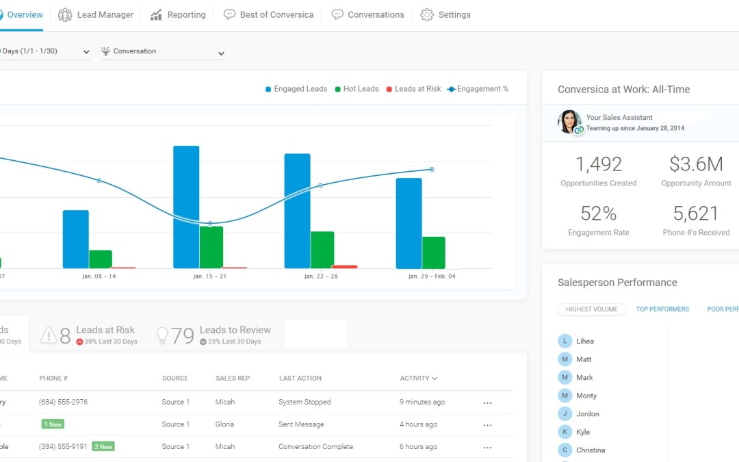Open the date range Days (1/1 - 1/30) dropdown
739x462 pixels.
[x=44, y=51]
